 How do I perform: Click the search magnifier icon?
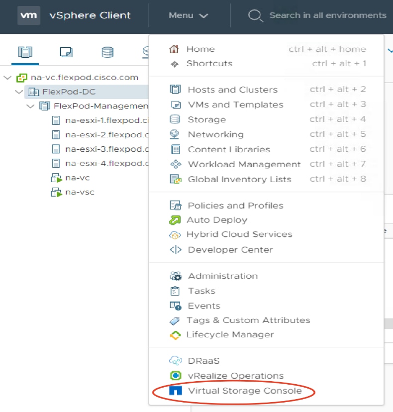(x=255, y=15)
